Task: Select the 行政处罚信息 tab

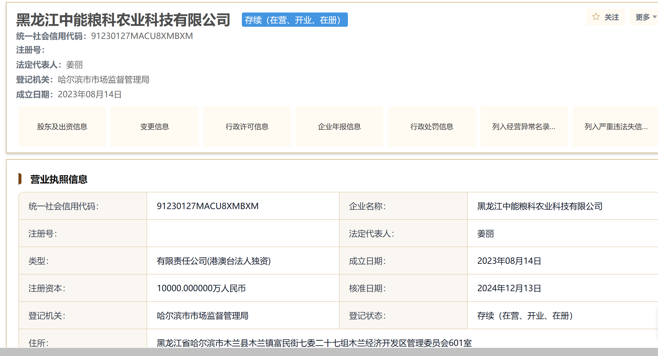Action: (x=431, y=127)
